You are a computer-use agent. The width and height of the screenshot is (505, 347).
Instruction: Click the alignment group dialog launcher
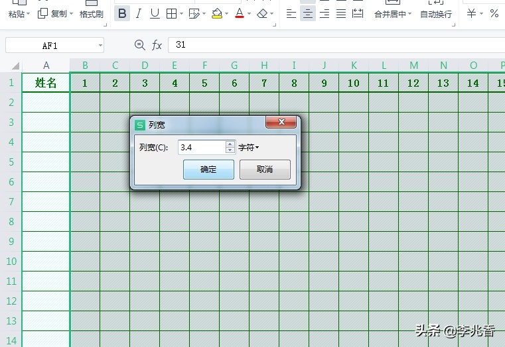click(453, 25)
